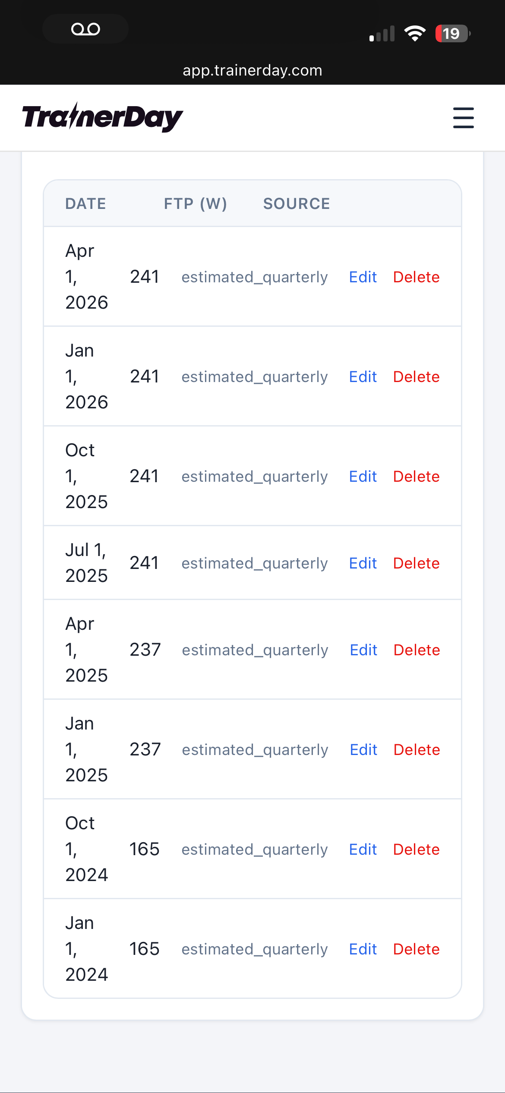Click the DATE column header

point(85,204)
